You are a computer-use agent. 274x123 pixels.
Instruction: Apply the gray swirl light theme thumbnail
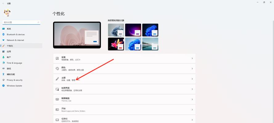(116, 30)
